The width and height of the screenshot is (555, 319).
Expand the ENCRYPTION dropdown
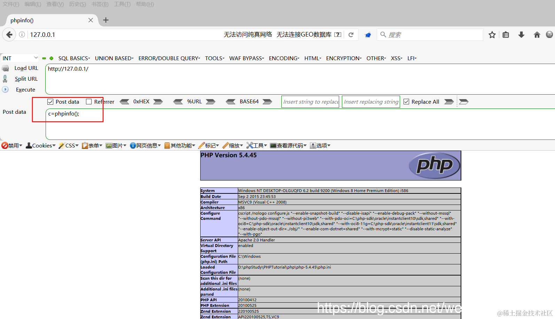click(344, 58)
